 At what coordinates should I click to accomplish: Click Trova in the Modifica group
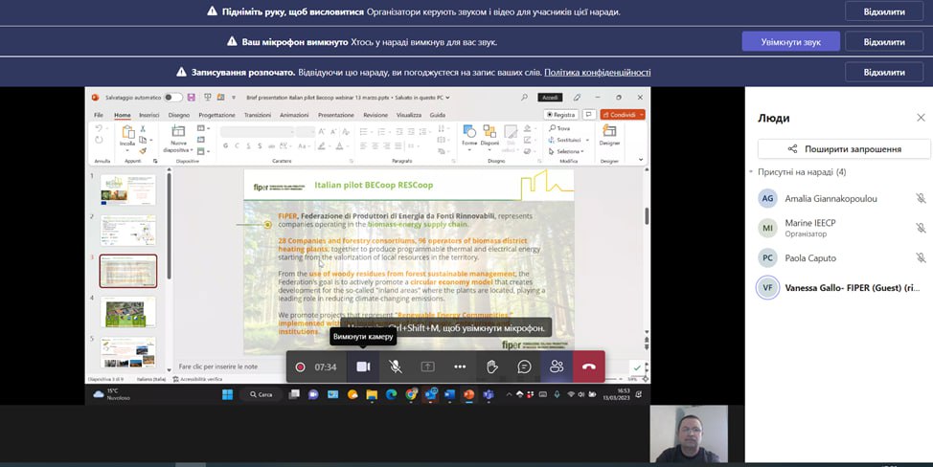click(x=559, y=128)
